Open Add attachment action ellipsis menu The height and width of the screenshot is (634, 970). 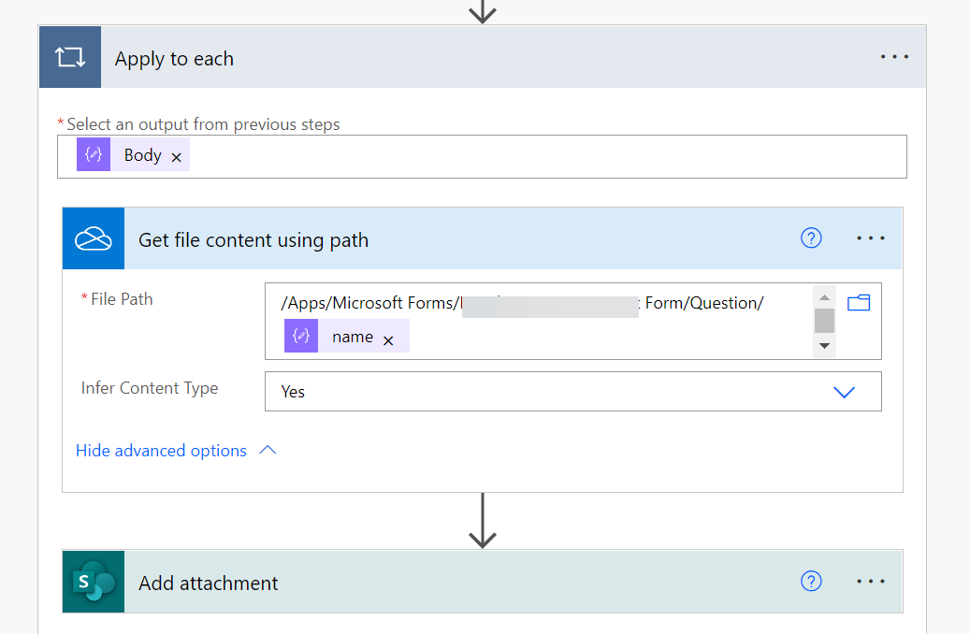(871, 582)
